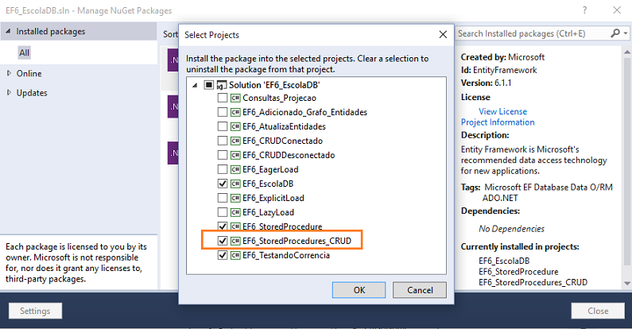Open NuGet Settings button

coord(35,311)
